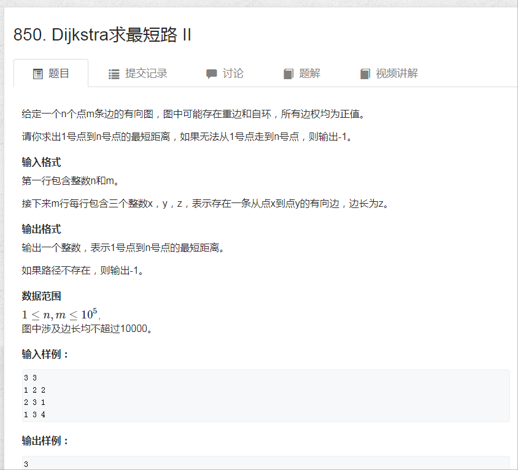The height and width of the screenshot is (470, 518).
Task: Click the book icon beside 视频讲解
Action: click(x=364, y=72)
